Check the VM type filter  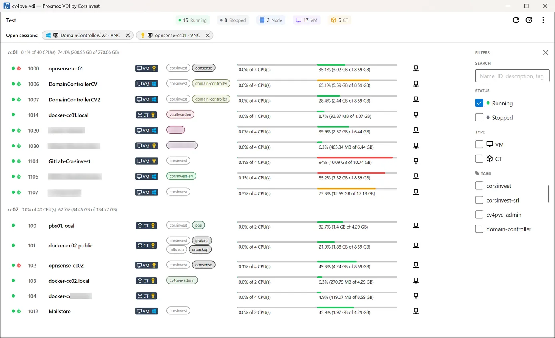(x=479, y=144)
